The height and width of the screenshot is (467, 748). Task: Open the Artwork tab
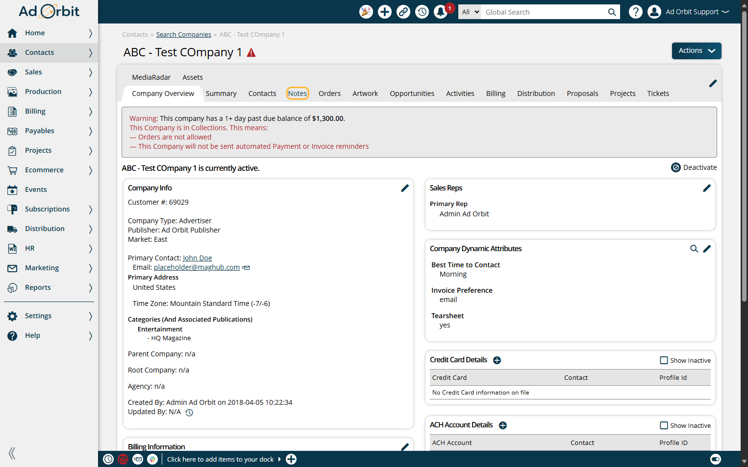[365, 93]
